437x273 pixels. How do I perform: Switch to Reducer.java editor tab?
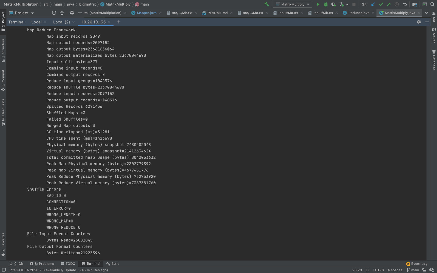359,13
